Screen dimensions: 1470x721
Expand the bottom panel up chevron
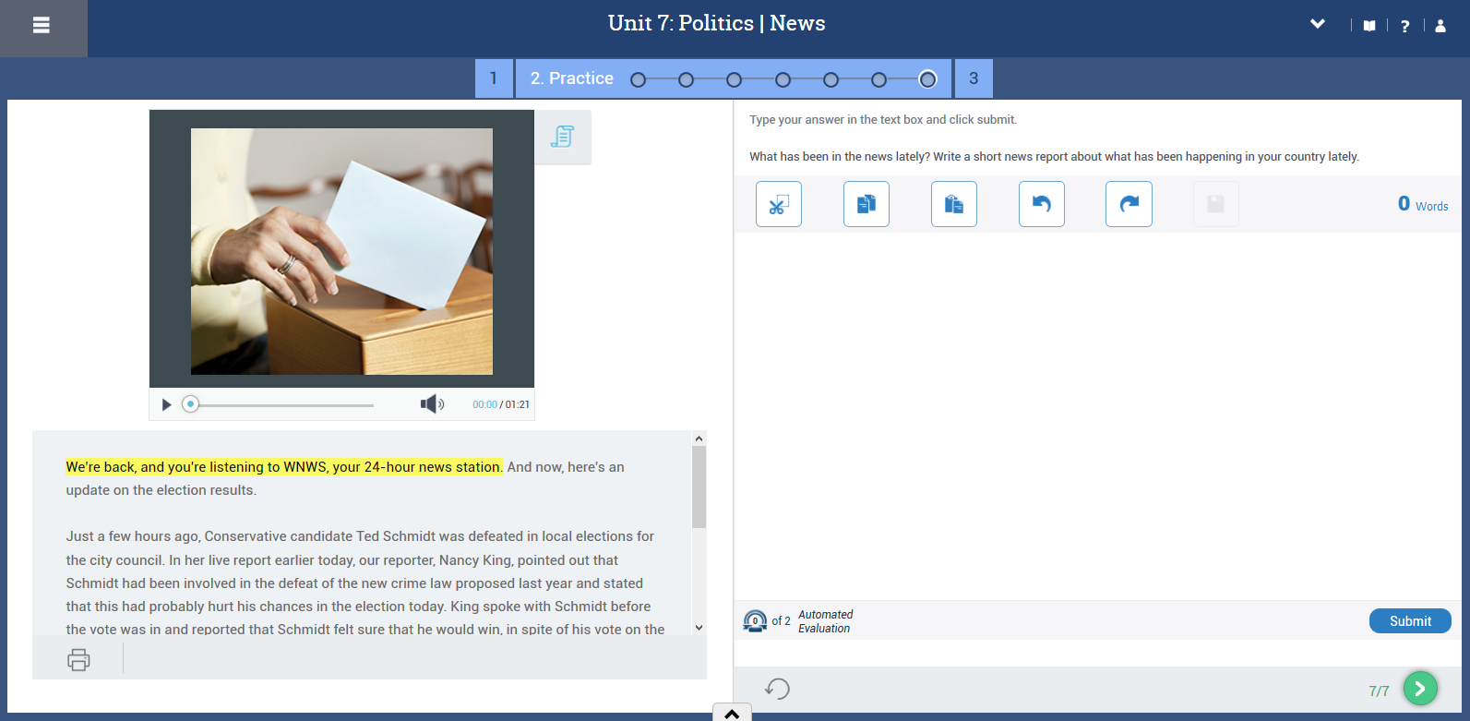point(732,713)
